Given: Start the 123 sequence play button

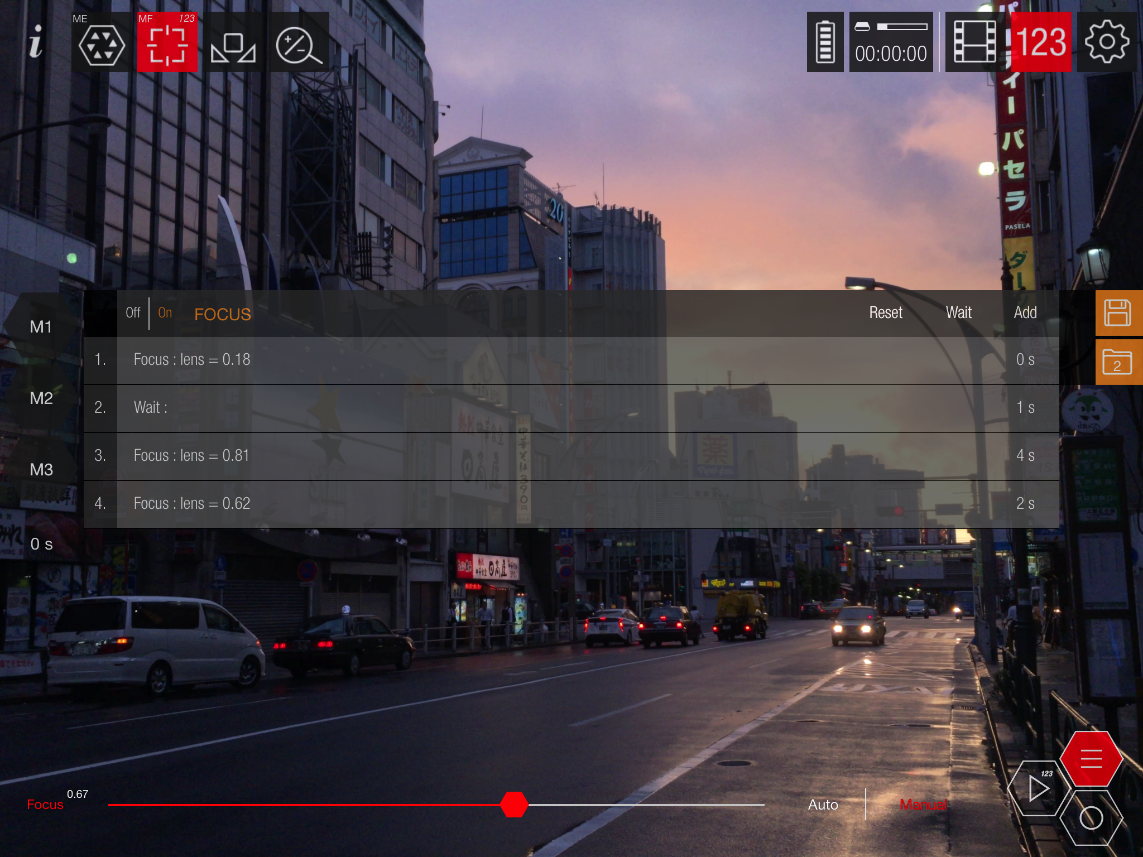Looking at the screenshot, I should click(x=1038, y=788).
